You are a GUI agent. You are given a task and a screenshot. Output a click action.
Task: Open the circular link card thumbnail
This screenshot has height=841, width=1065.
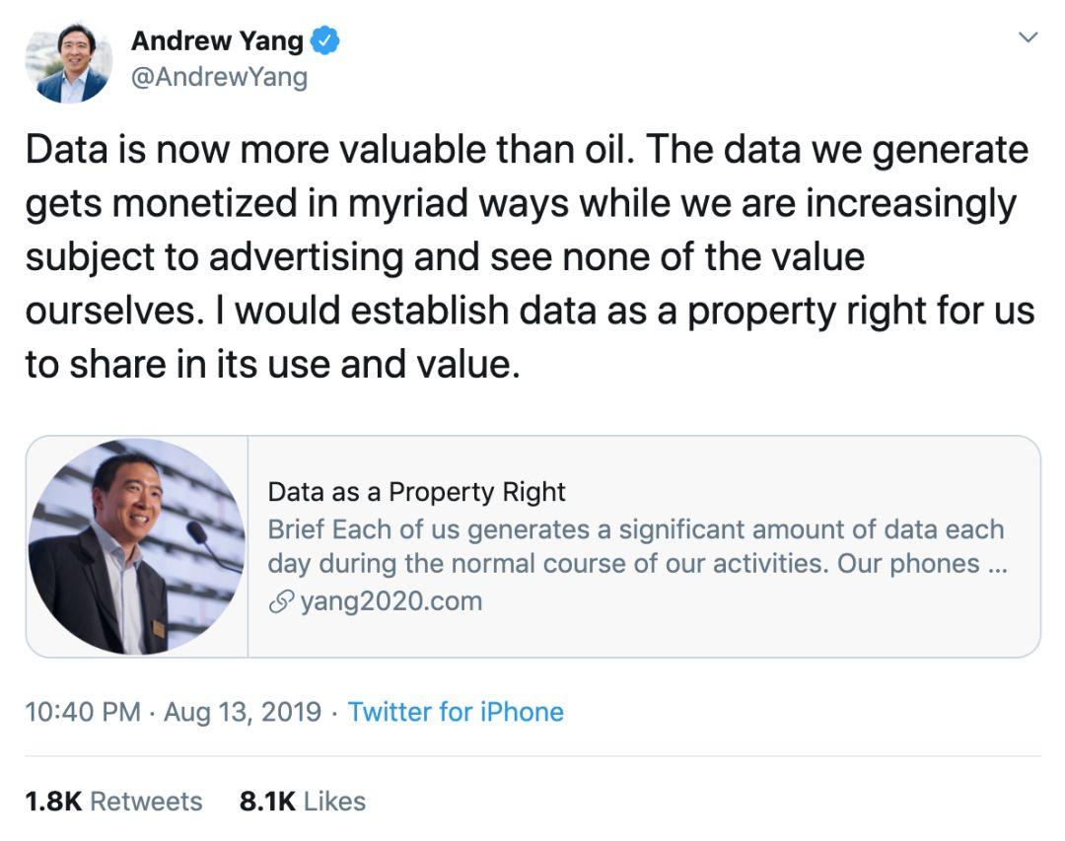click(136, 546)
